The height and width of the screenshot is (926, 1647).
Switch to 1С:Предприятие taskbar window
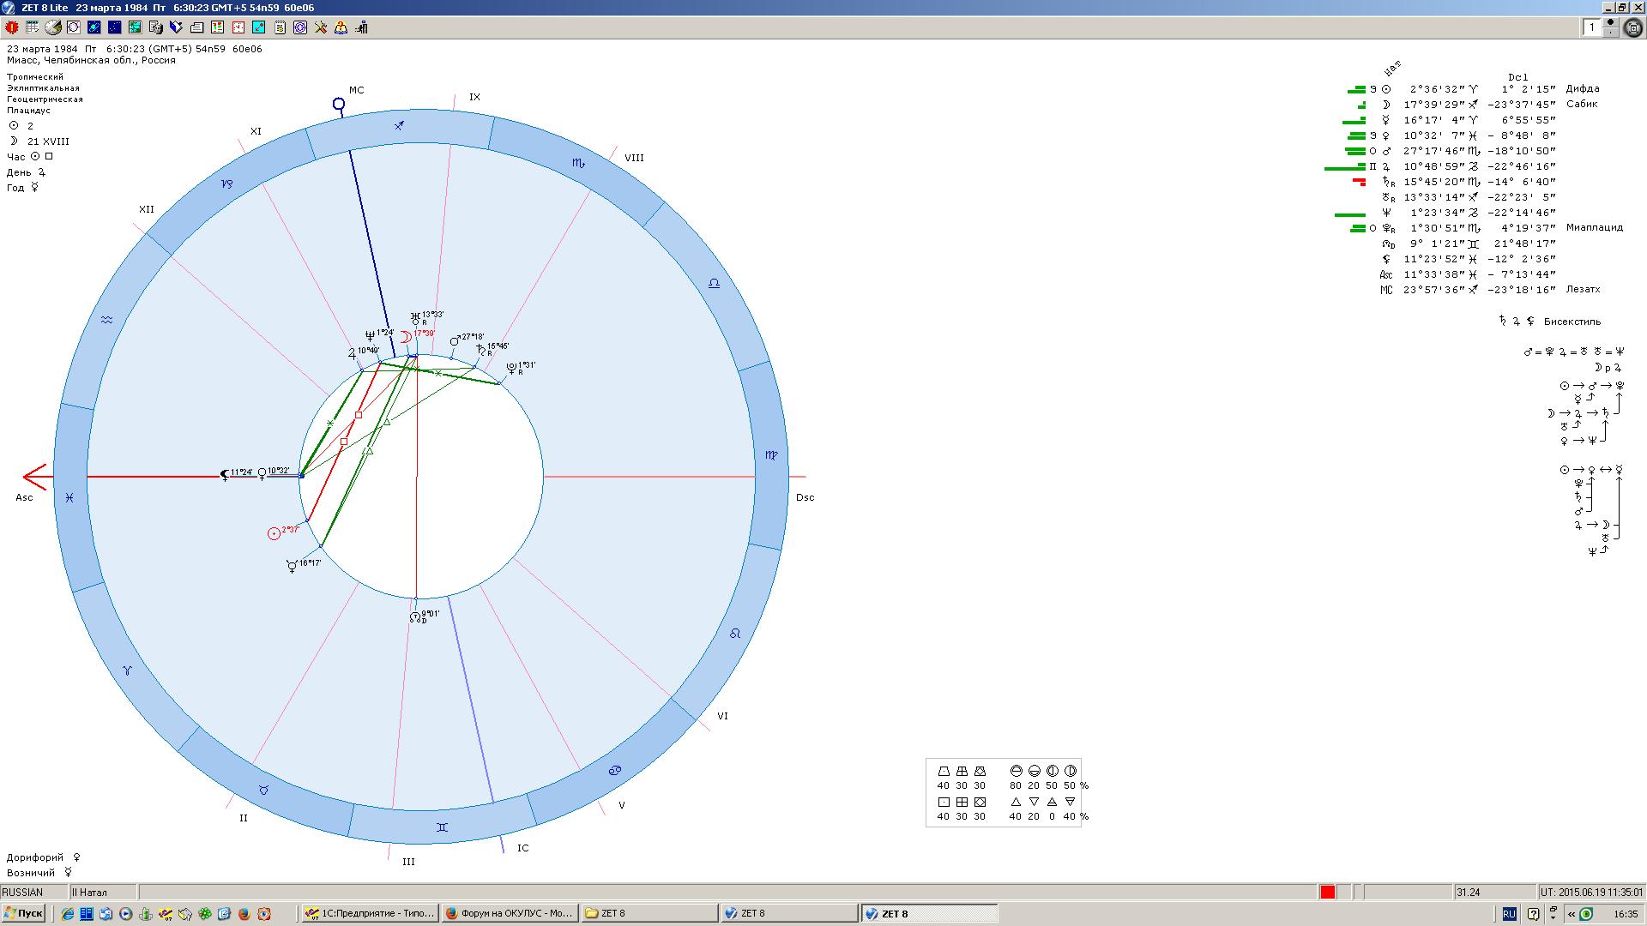(x=371, y=913)
